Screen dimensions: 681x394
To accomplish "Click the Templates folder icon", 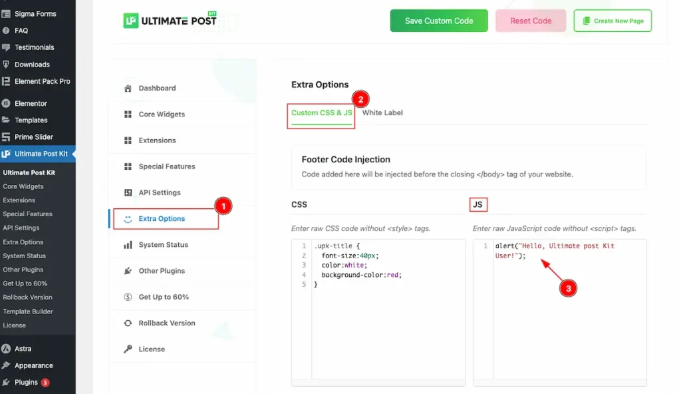I will point(5,120).
